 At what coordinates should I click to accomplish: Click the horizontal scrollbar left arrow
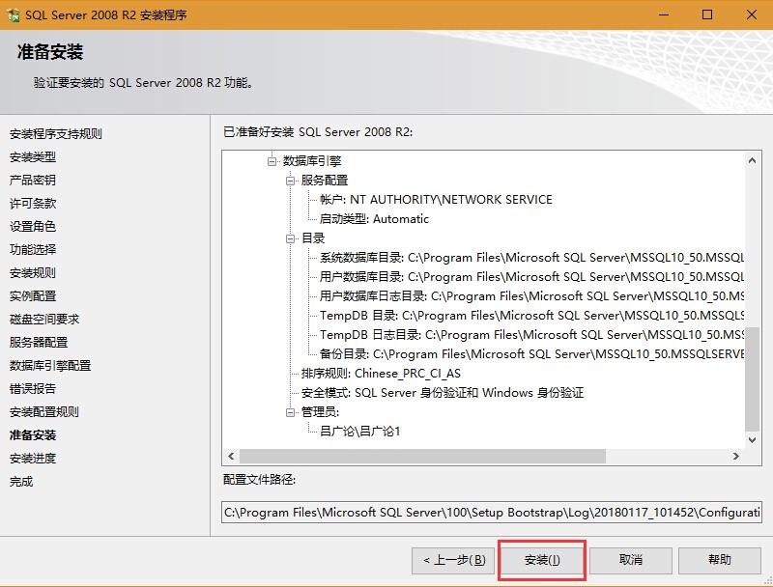(x=230, y=456)
